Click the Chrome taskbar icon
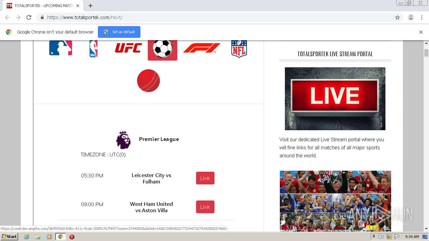 coord(61,237)
